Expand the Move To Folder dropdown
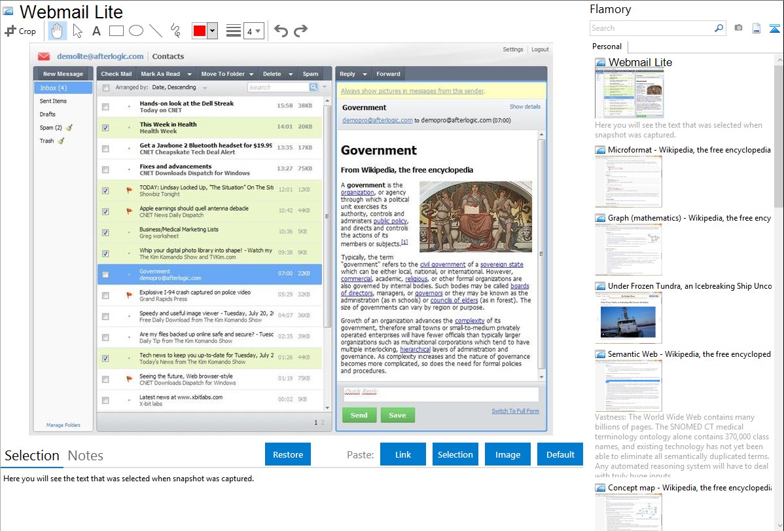 click(251, 74)
